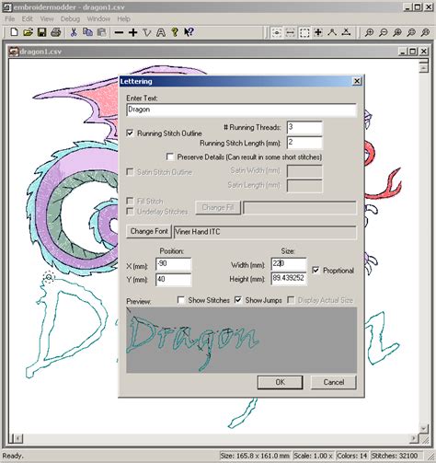The height and width of the screenshot is (463, 436).
Task: Click the Print toolbar icon
Action: click(x=56, y=32)
